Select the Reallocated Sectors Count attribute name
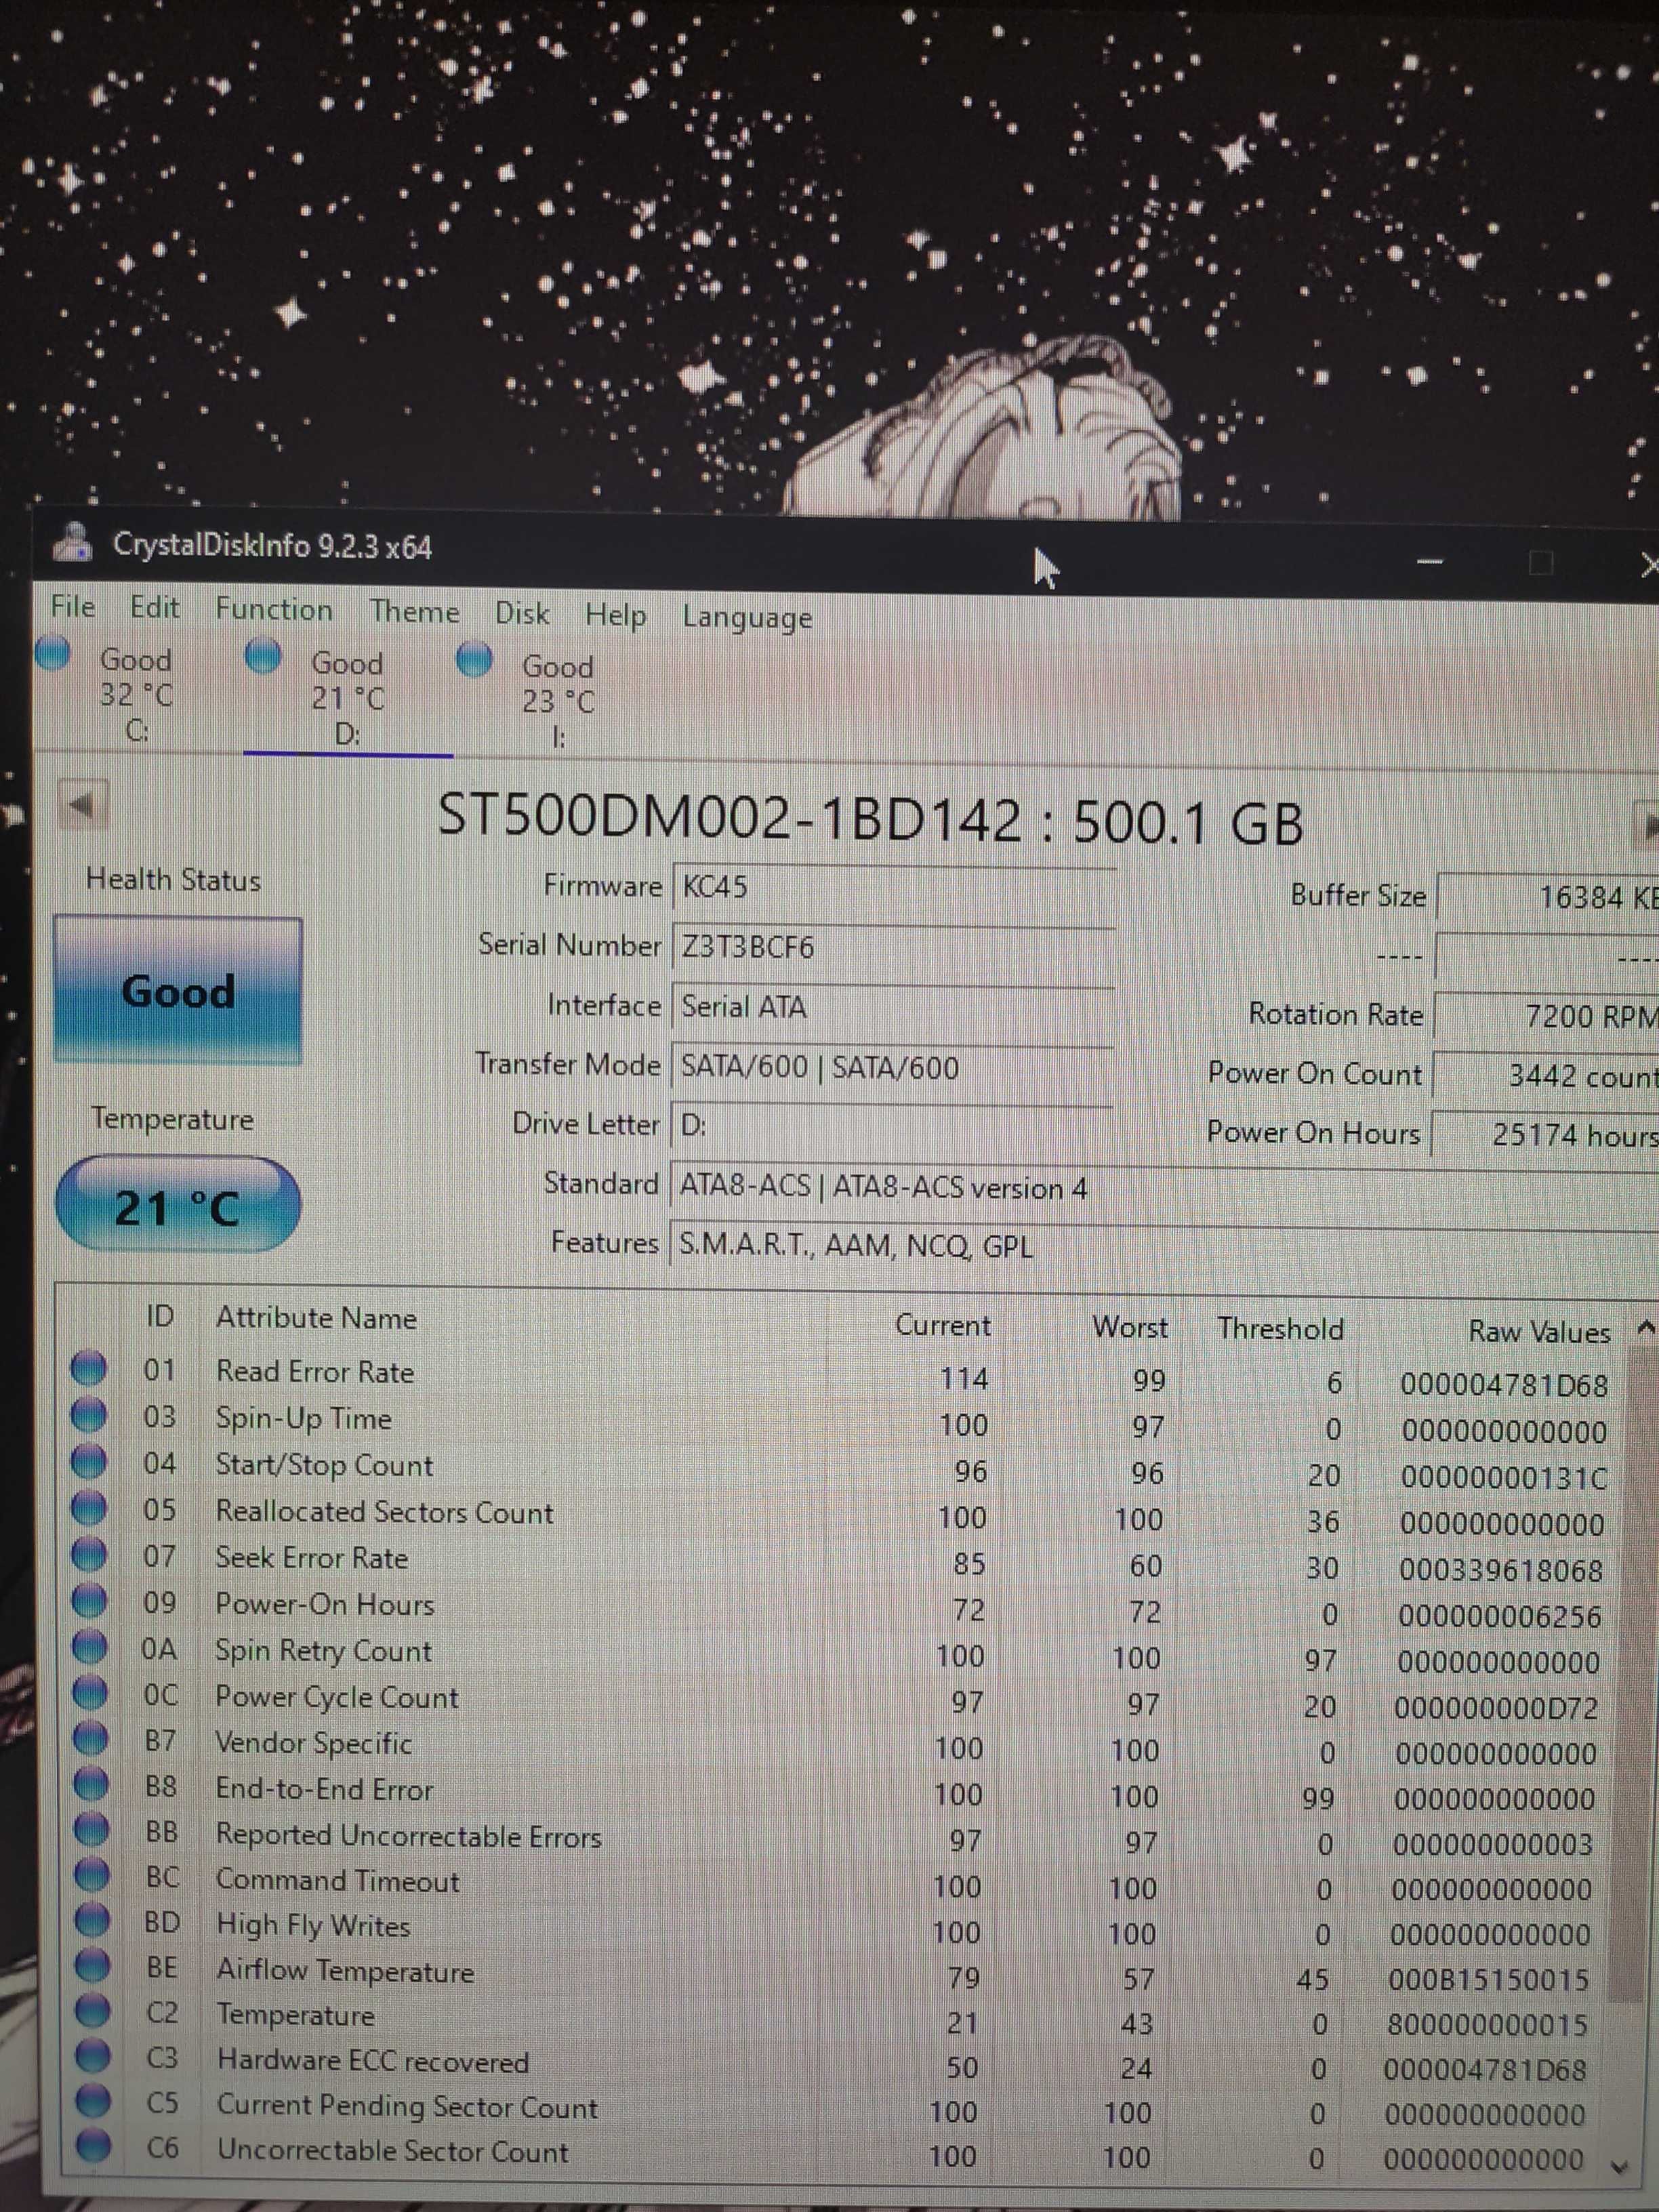The height and width of the screenshot is (2212, 1659). click(x=384, y=1511)
